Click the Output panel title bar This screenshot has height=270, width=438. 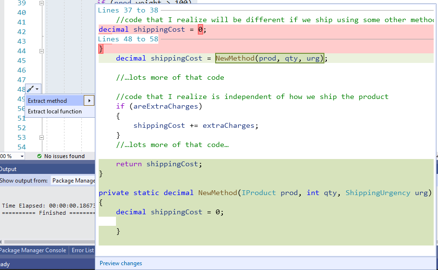[x=48, y=169]
